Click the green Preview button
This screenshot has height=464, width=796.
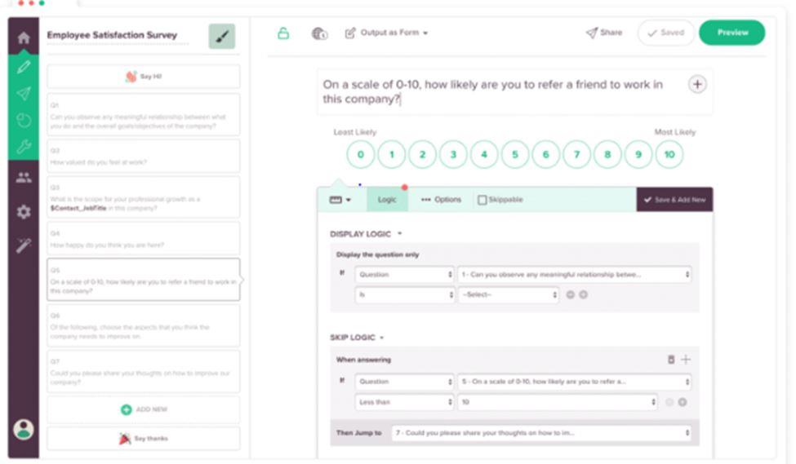[x=732, y=33]
